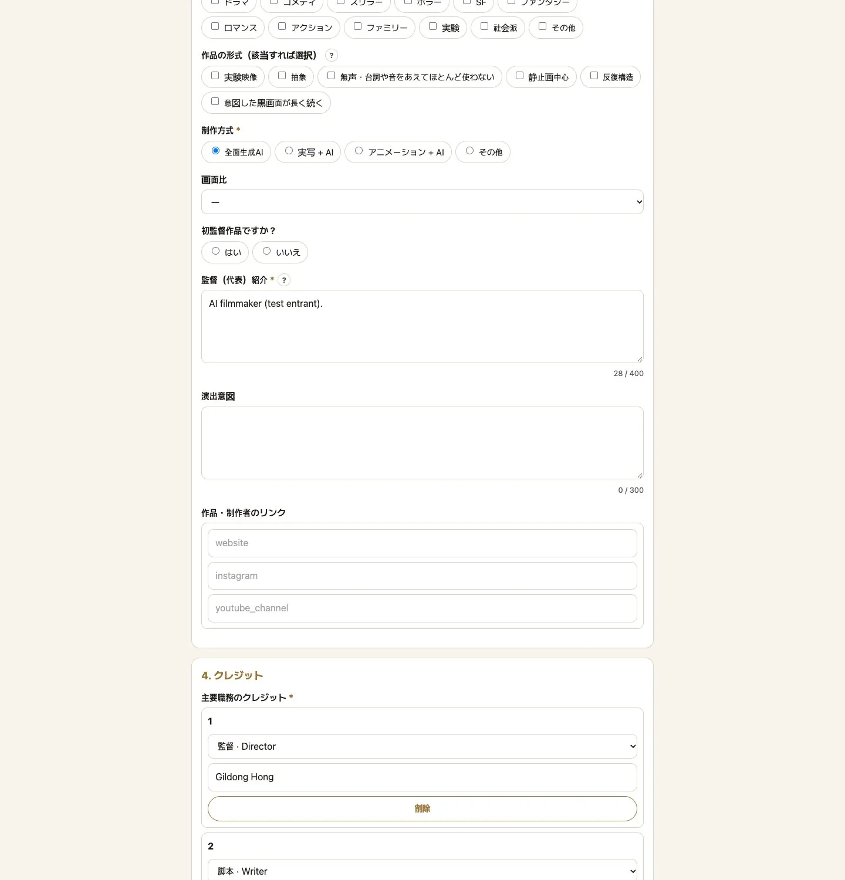Image resolution: width=845 pixels, height=880 pixels.
Task: Click the 主要職務のクレジット label
Action: click(244, 698)
